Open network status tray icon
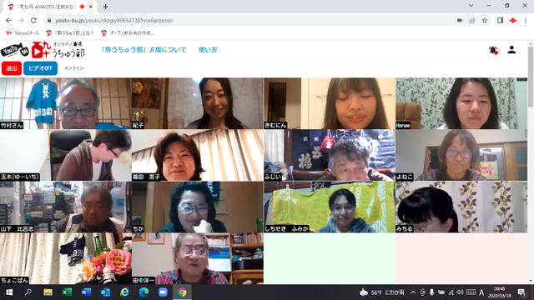 point(451,292)
